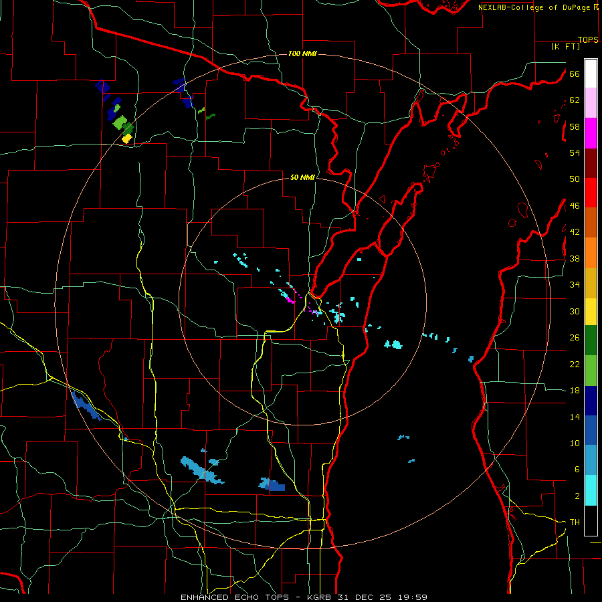Click the light green legend swatch near 22
Screen dimensions: 602x602
(591, 371)
